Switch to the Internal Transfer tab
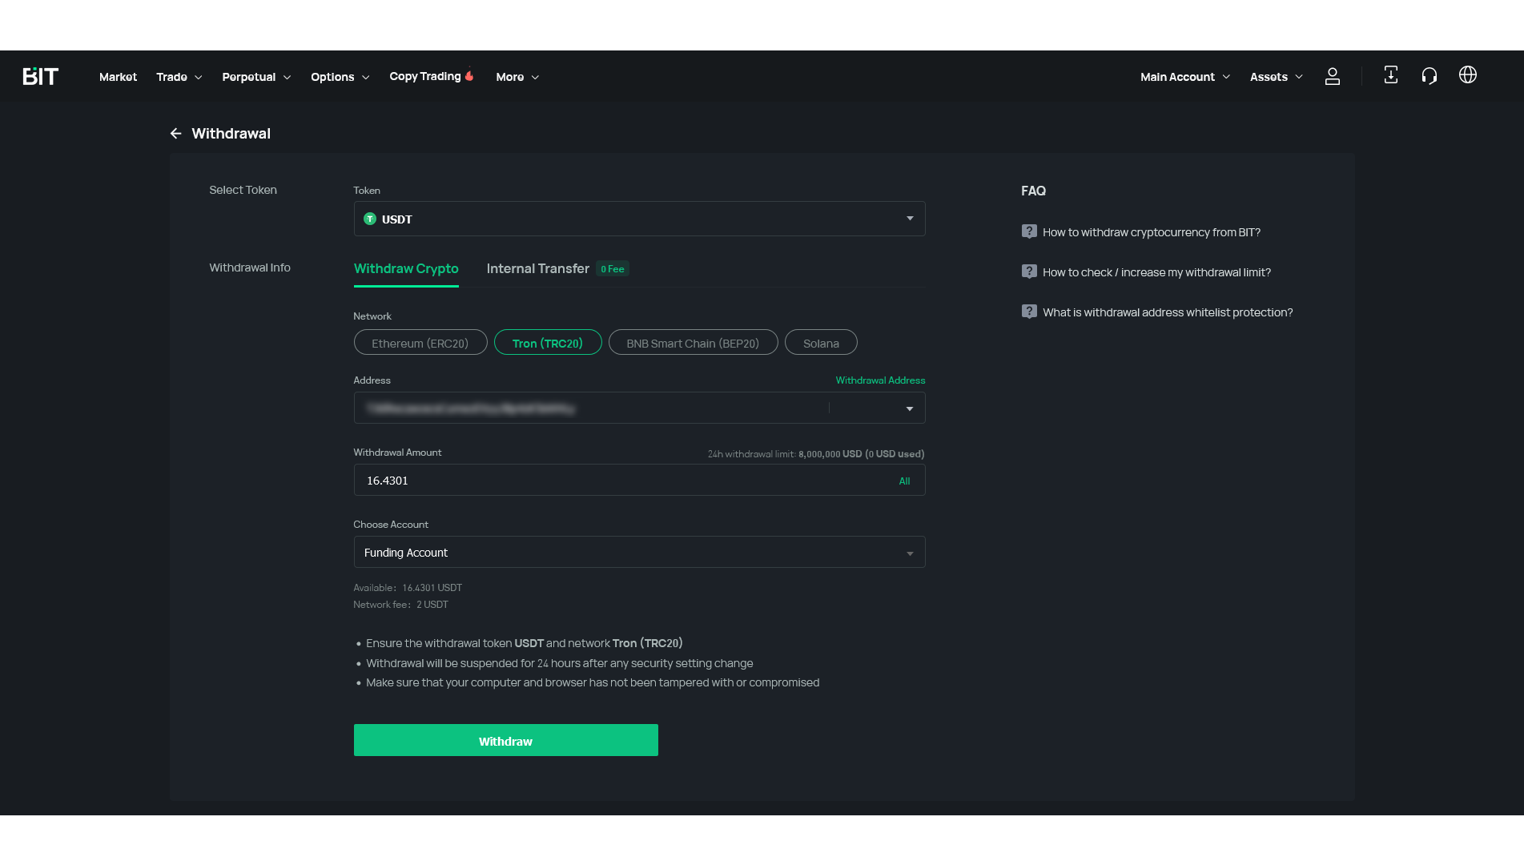The height and width of the screenshot is (865, 1524). 537,268
